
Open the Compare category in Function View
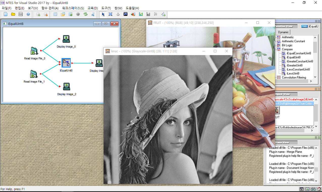[287, 49]
